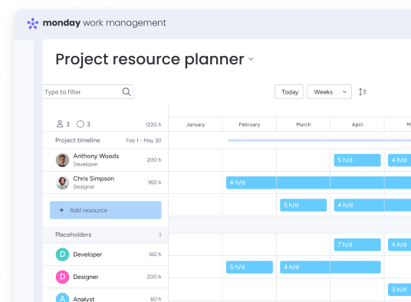411x302 pixels.
Task: Open the Weeks view dropdown
Action: tap(329, 92)
